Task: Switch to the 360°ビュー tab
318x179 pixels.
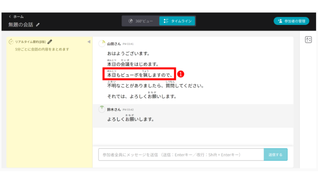Action: point(141,21)
